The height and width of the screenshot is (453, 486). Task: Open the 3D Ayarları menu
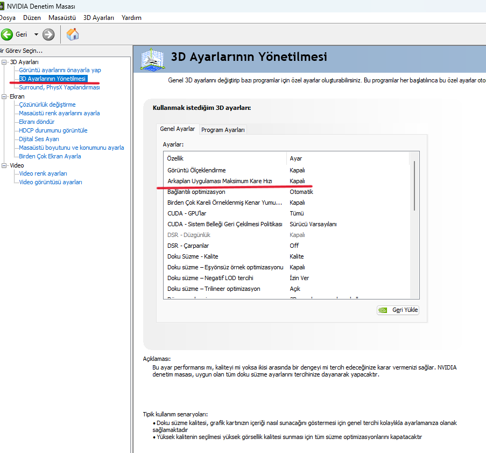98,18
